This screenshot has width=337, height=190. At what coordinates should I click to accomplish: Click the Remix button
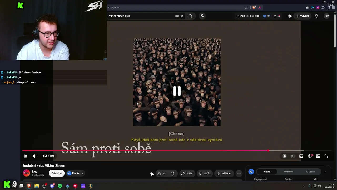point(73,173)
